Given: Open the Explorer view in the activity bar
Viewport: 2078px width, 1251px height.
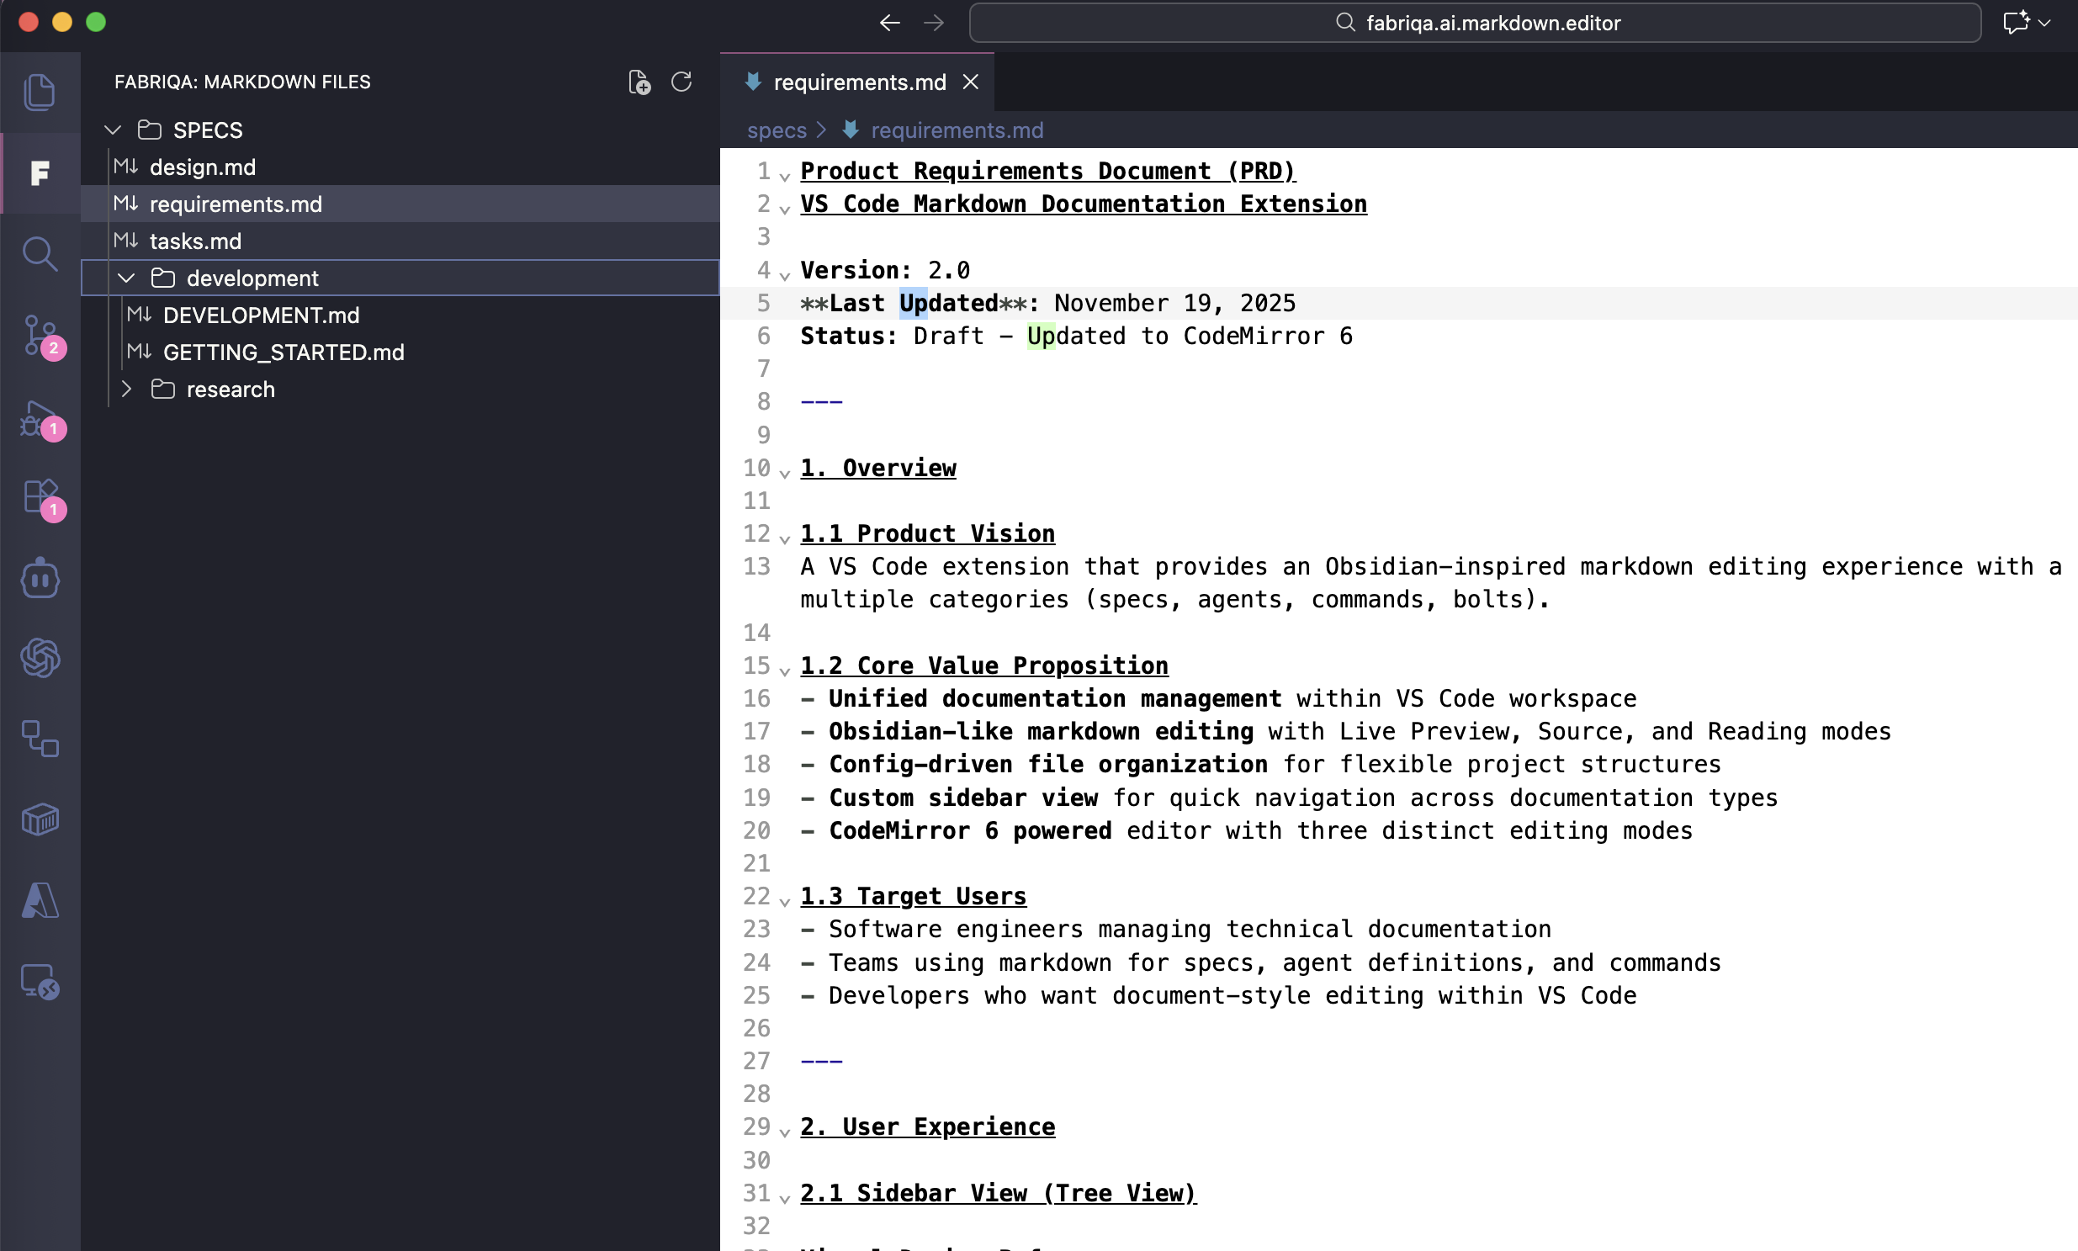Looking at the screenshot, I should [40, 91].
